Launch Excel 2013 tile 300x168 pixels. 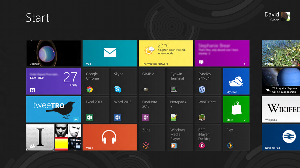[x=96, y=109]
